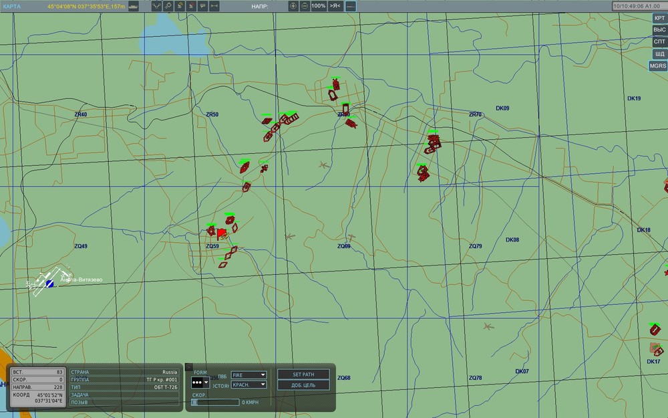Click the >Я< center-on-me button

(x=335, y=6)
